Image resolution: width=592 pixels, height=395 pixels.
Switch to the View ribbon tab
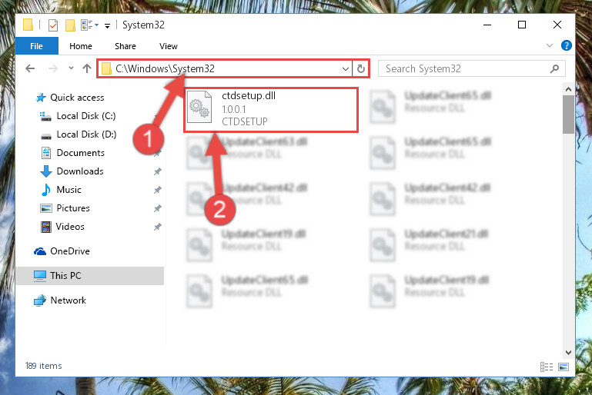tap(169, 46)
